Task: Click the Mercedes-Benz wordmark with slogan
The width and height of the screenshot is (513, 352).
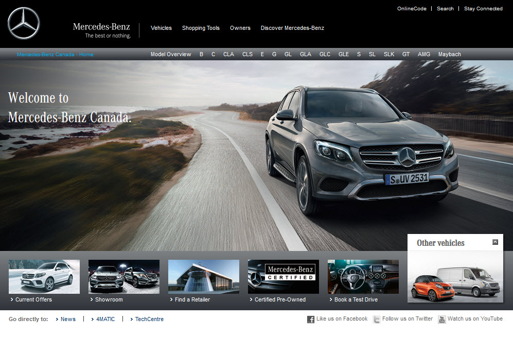Action: click(x=102, y=30)
